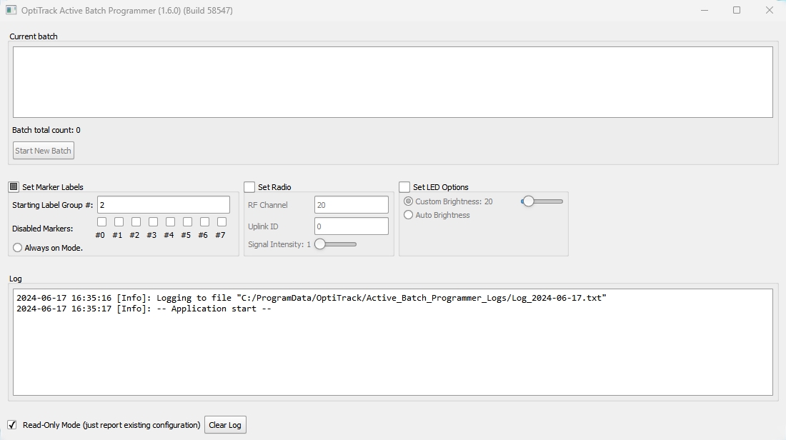Screen dimensions: 786x440
Task: Focus the Starting Label Group # field
Action: click(164, 205)
